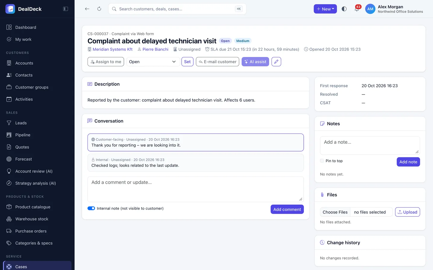Viewport: 433px width, 270px height.
Task: Click the AM user avatar
Action: pyautogui.click(x=370, y=9)
